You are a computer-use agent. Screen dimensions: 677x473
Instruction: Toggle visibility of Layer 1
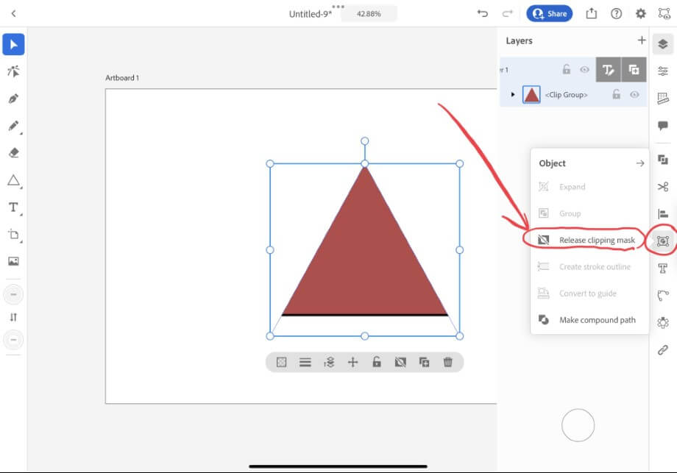pyautogui.click(x=584, y=69)
